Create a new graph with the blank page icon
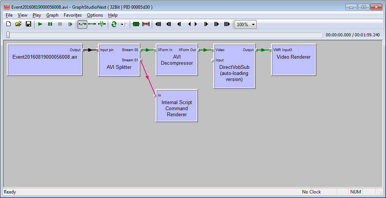This screenshot has width=386, height=198. 9,24
